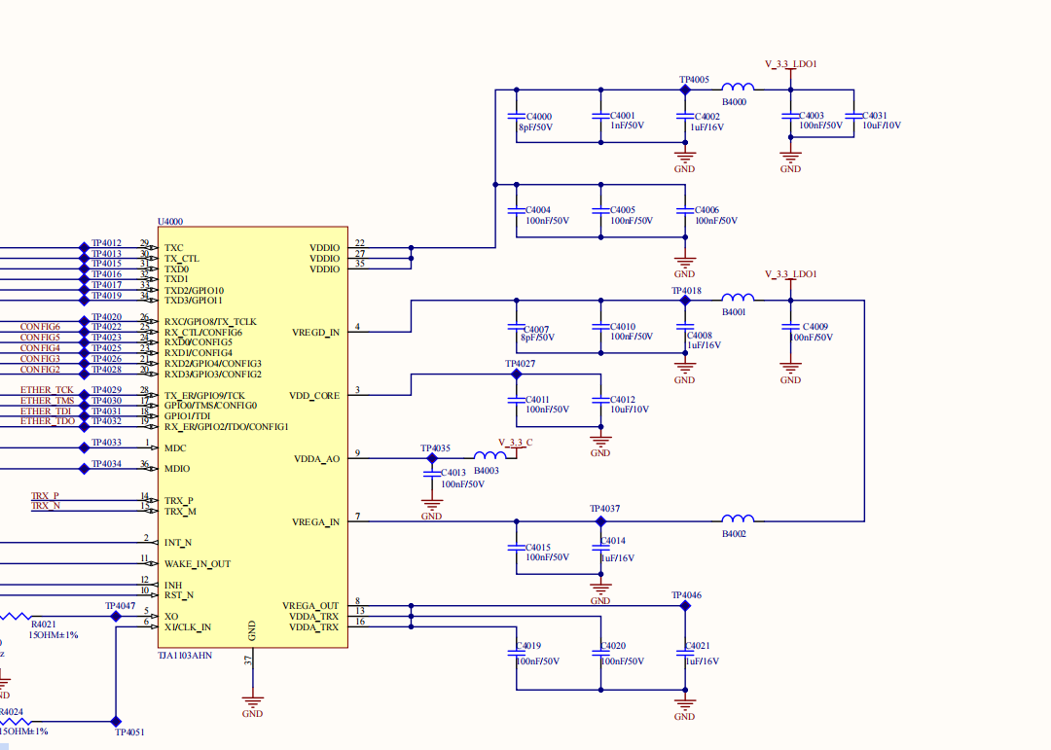
Task: Click test point TP4037 diamond
Action: pyautogui.click(x=600, y=521)
